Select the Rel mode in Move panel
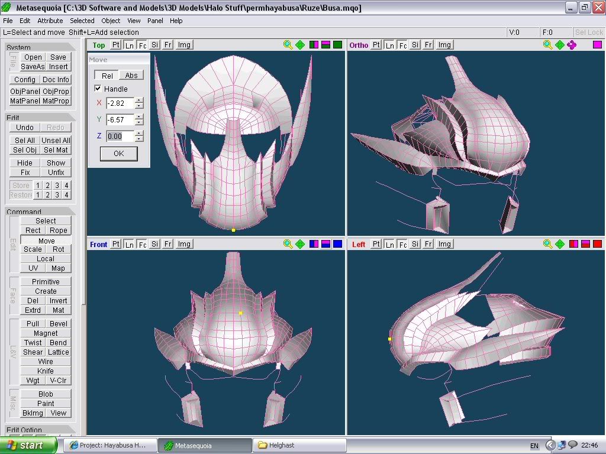The width and height of the screenshot is (606, 454). coord(107,75)
